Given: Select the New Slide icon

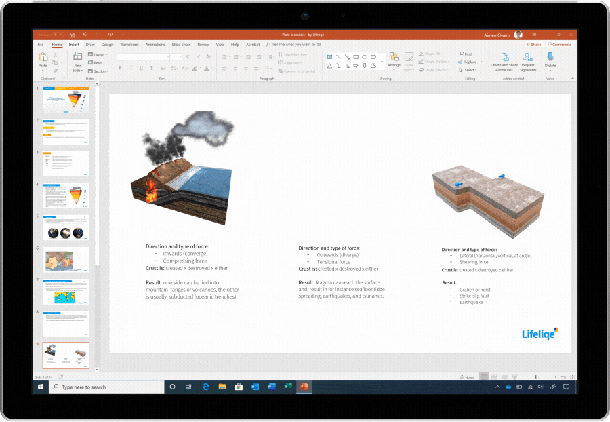Looking at the screenshot, I should point(77,60).
